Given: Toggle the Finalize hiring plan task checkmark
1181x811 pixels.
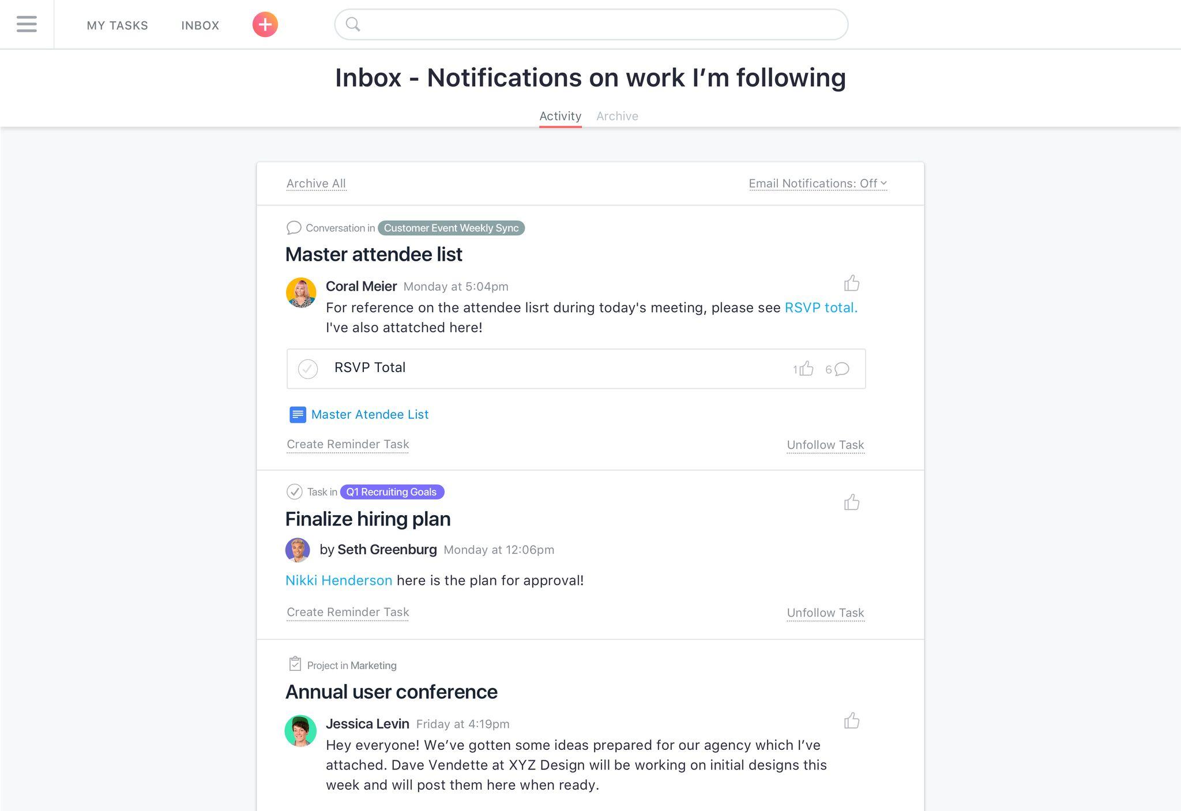Looking at the screenshot, I should 294,491.
